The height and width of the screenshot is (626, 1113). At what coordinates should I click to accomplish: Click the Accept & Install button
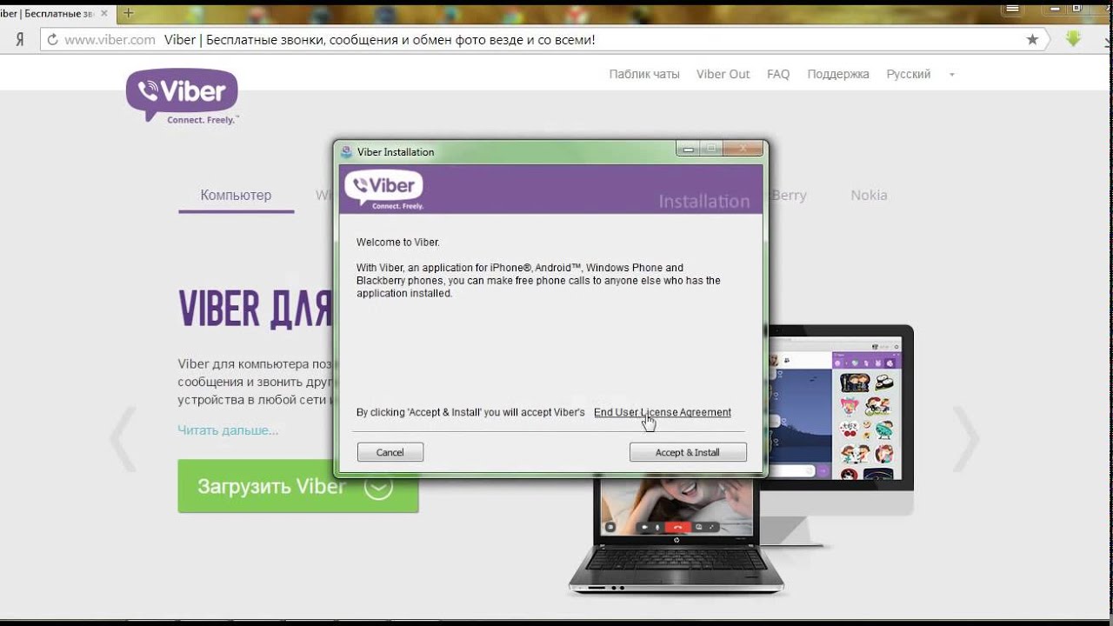[x=688, y=452]
